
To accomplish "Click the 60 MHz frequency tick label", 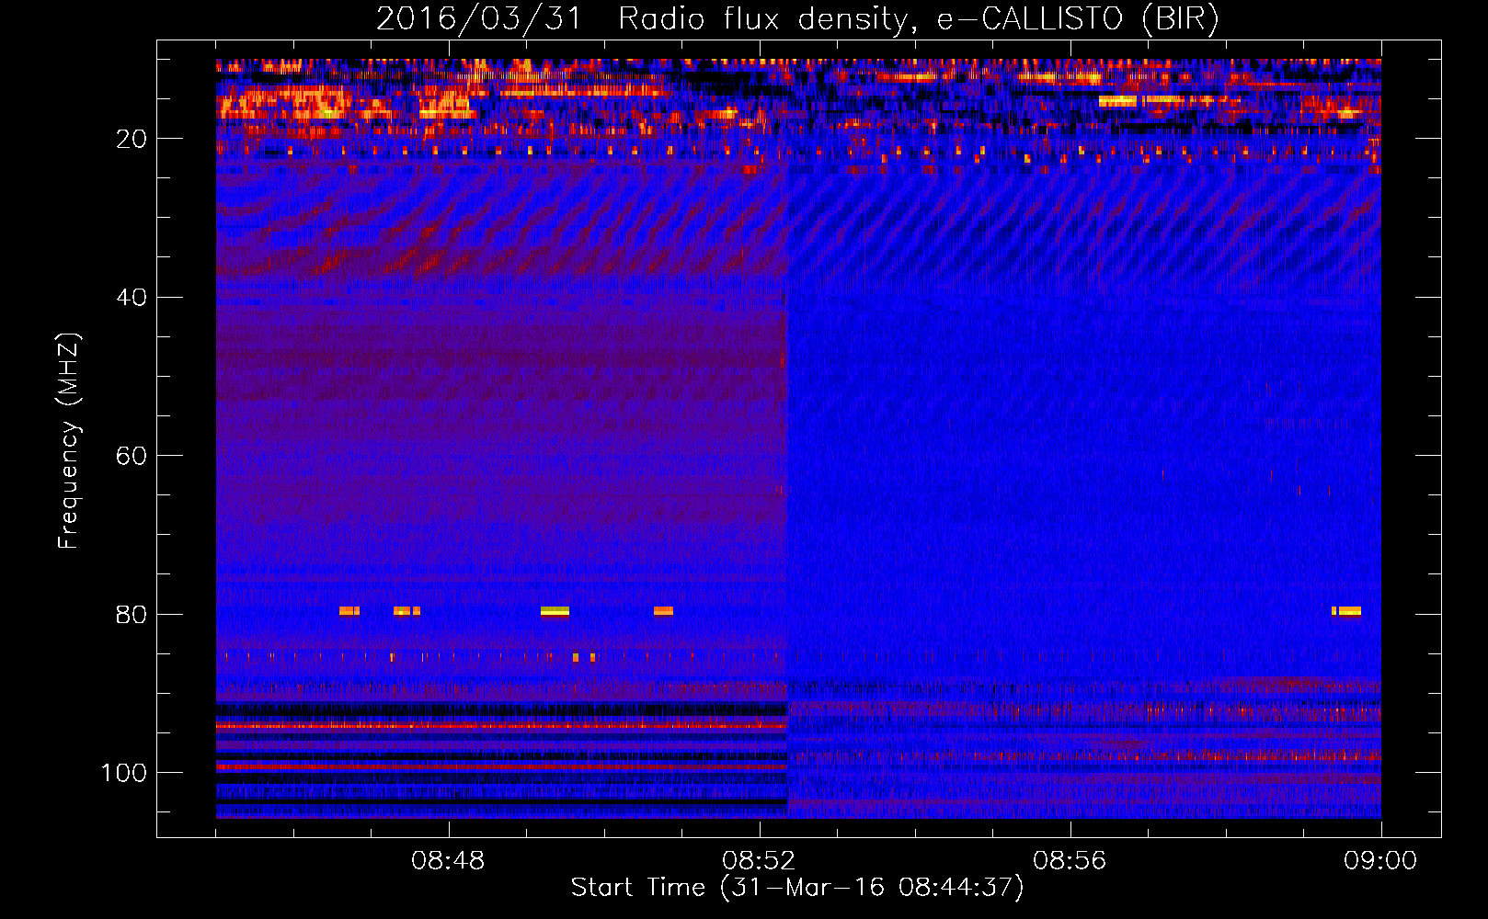I will (x=132, y=457).
